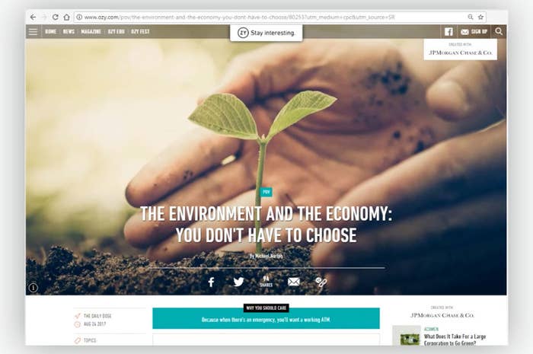Click the SIGN UP button

pyautogui.click(x=474, y=32)
